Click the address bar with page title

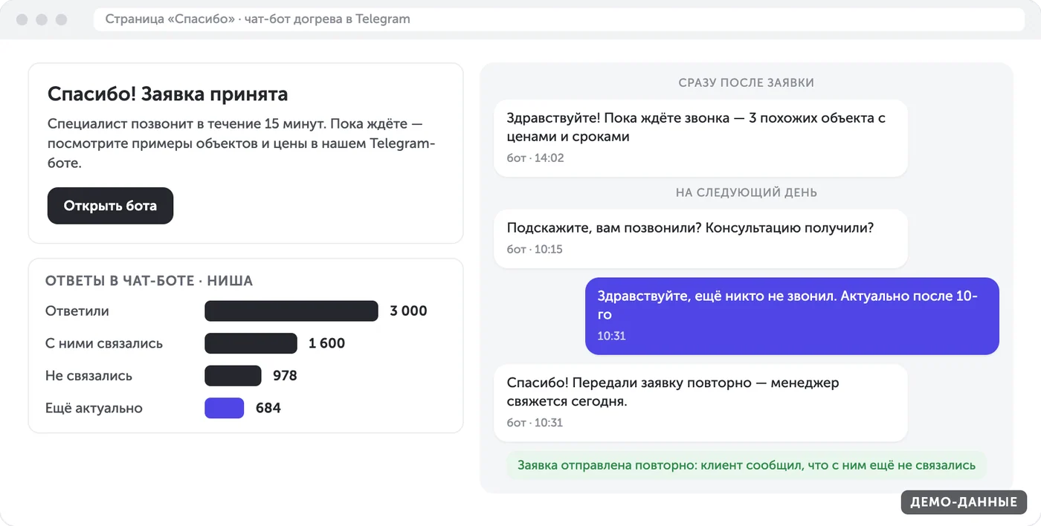[559, 19]
